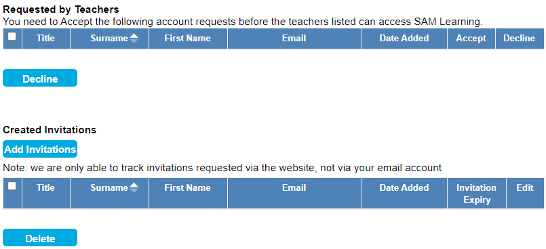
Task: Select the Accept column header
Action: [x=471, y=39]
